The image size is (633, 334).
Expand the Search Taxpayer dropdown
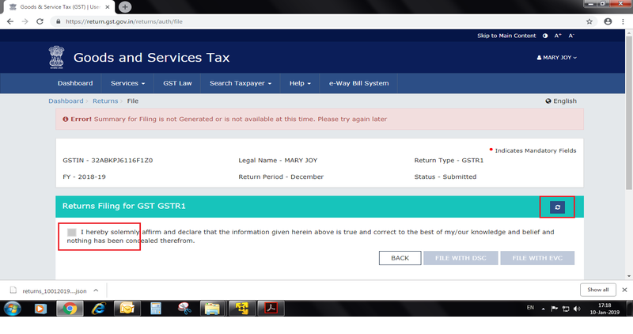click(x=241, y=83)
